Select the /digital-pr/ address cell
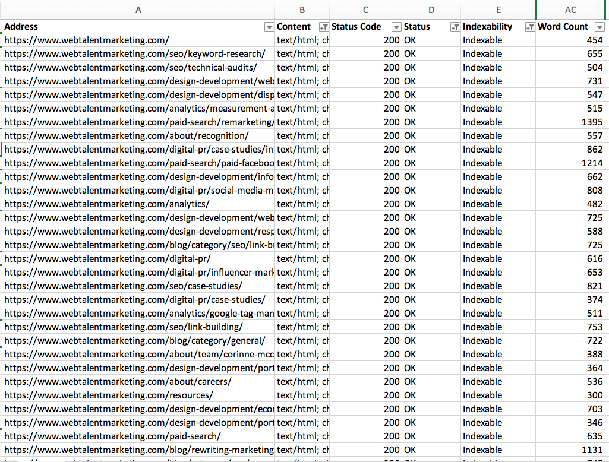 coord(138,259)
